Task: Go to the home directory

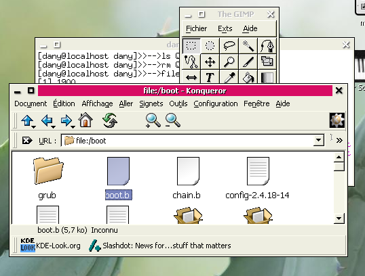Action: [85, 120]
